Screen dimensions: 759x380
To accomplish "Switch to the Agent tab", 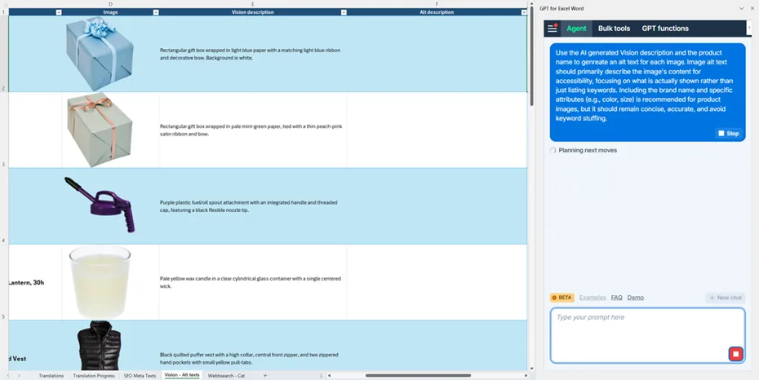I will tap(576, 29).
